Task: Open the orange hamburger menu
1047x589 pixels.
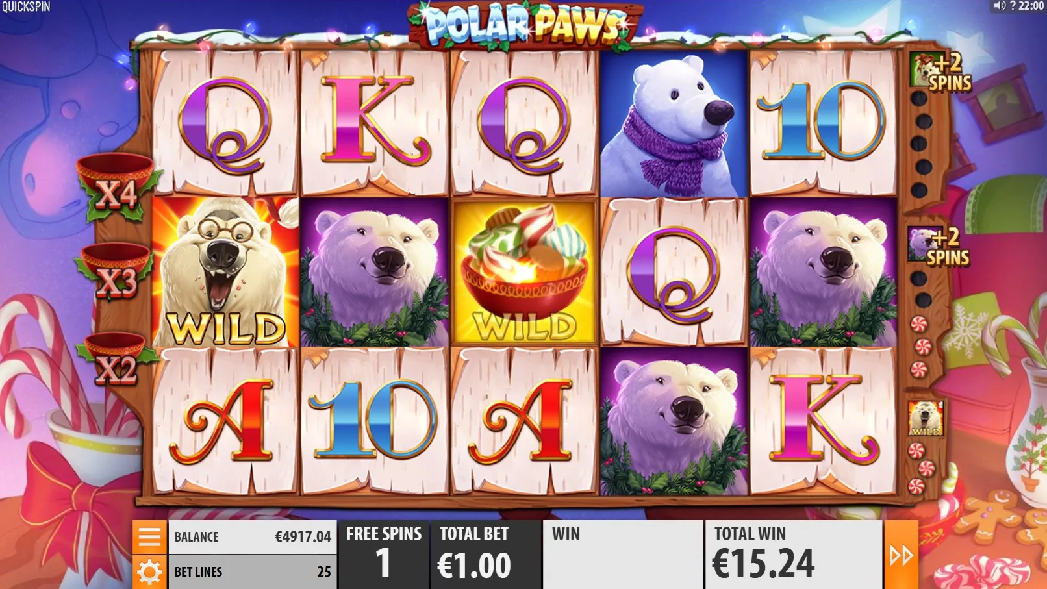Action: click(x=149, y=537)
